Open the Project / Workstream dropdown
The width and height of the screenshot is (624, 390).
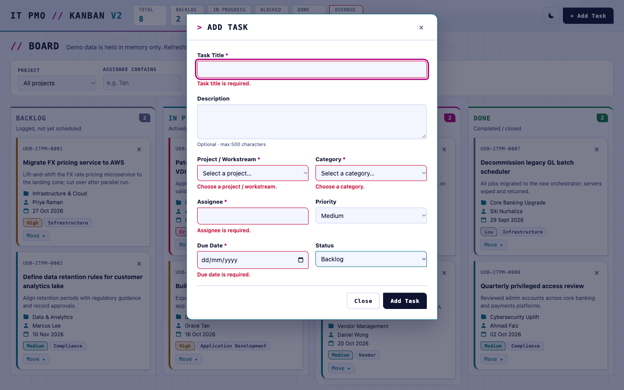coord(253,173)
